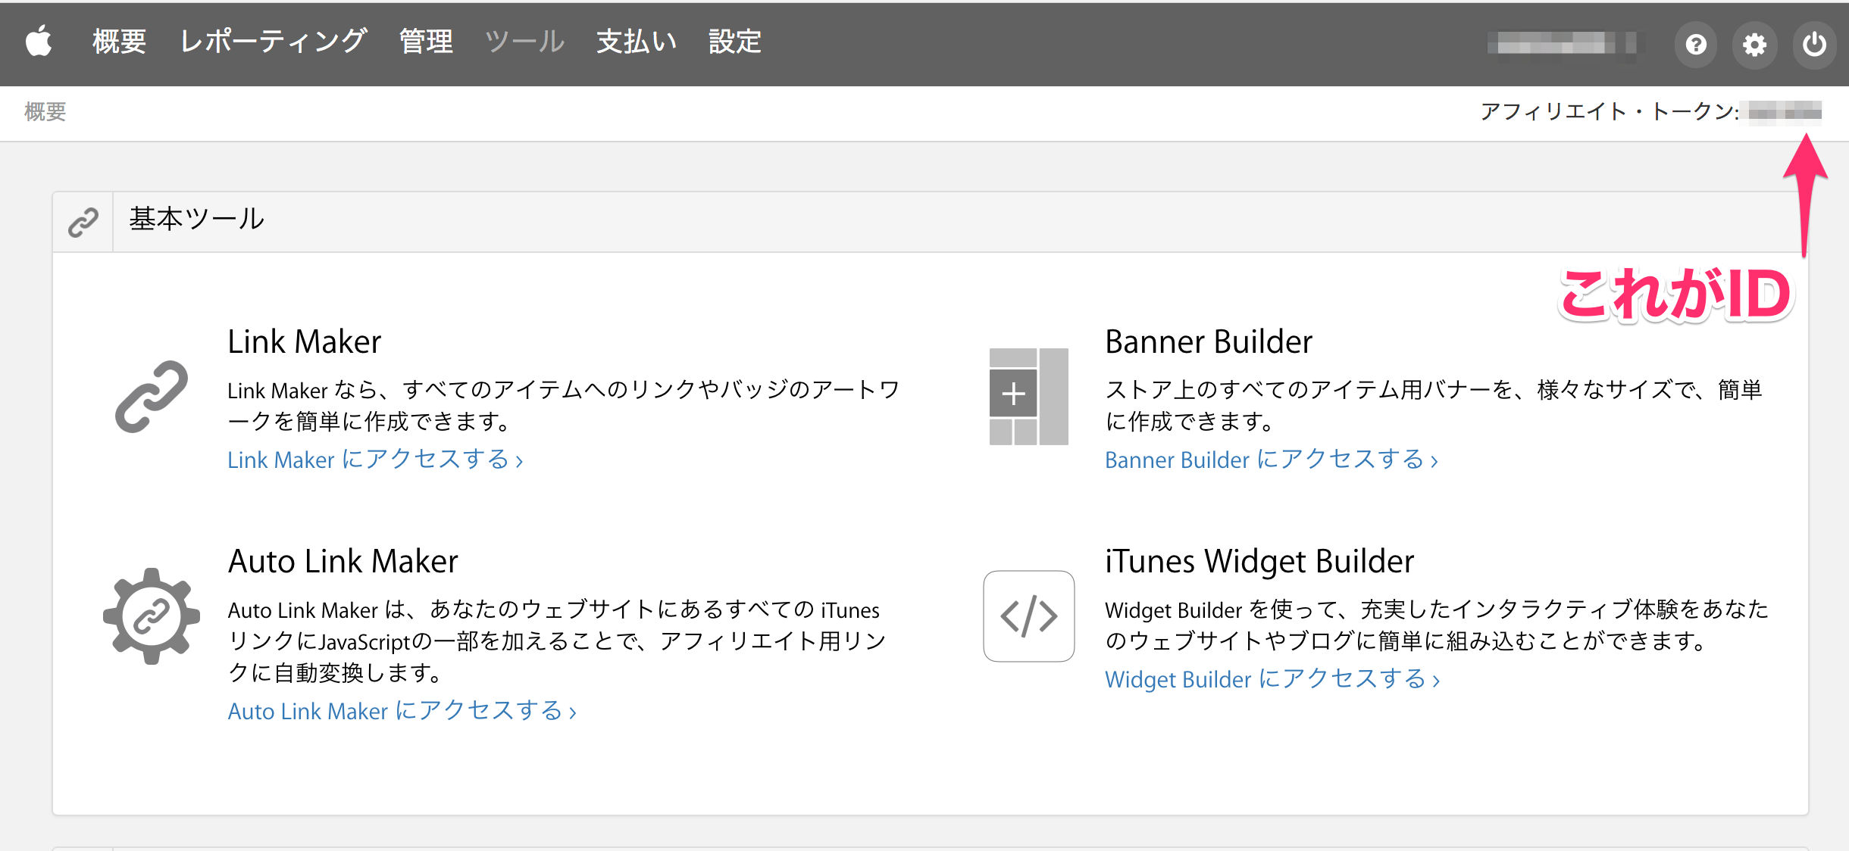Click the power logout icon
Screen dimensions: 1849x851
[1814, 45]
